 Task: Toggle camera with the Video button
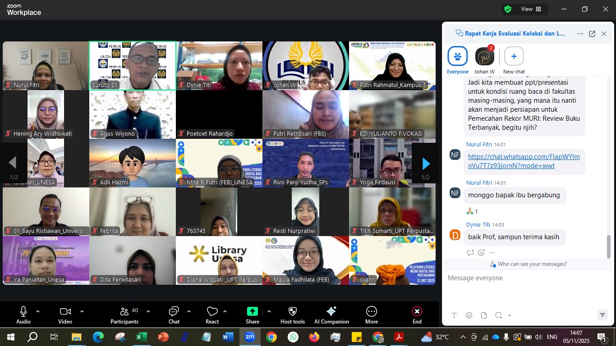pos(65,315)
